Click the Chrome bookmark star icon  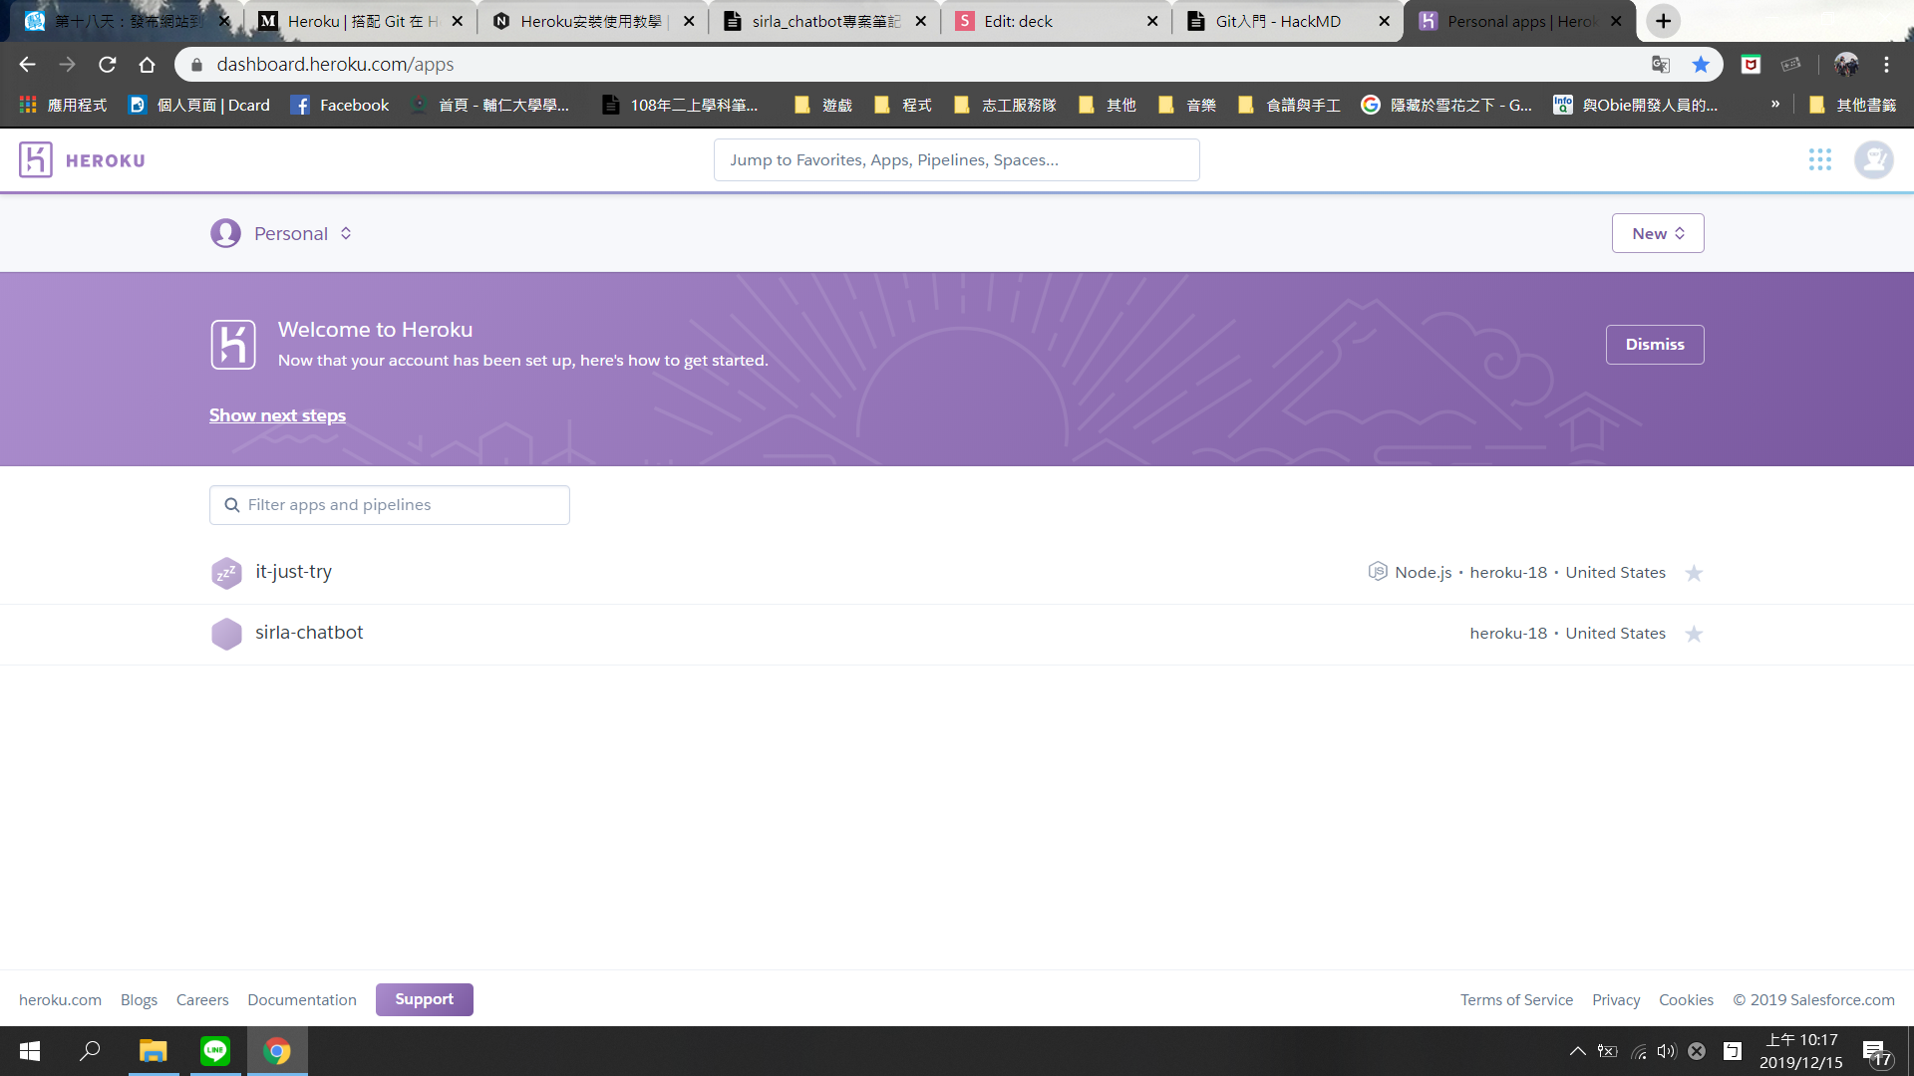[1701, 65]
